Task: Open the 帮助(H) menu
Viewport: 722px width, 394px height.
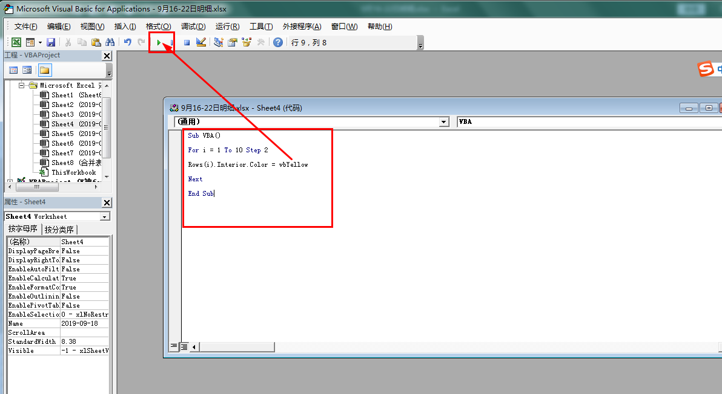Action: (379, 27)
